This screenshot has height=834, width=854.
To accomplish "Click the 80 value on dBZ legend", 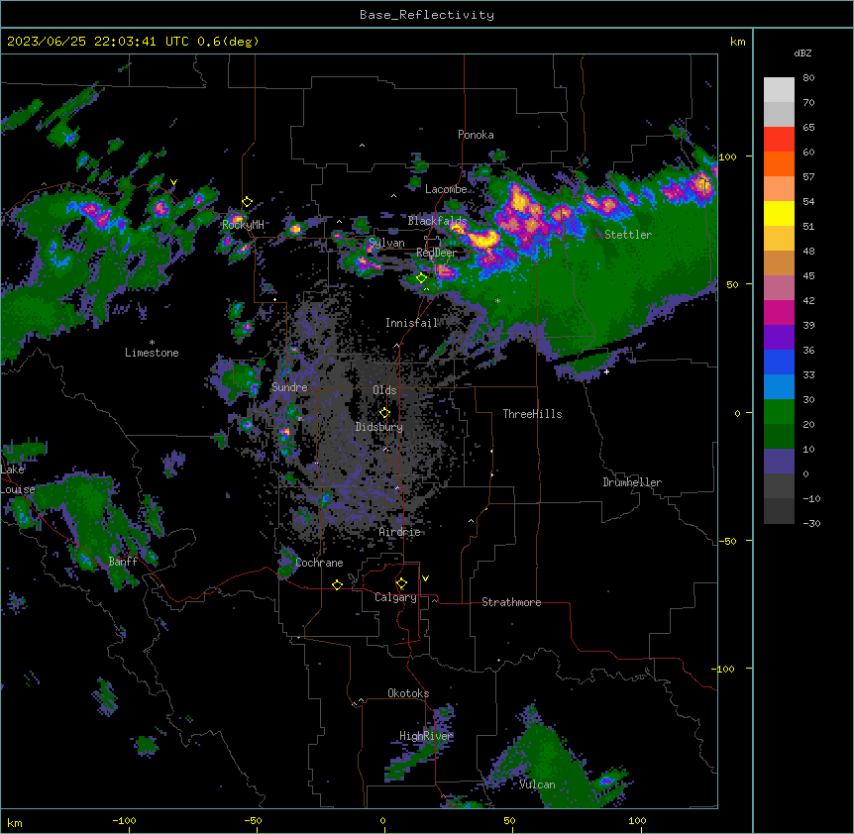I will tap(808, 78).
